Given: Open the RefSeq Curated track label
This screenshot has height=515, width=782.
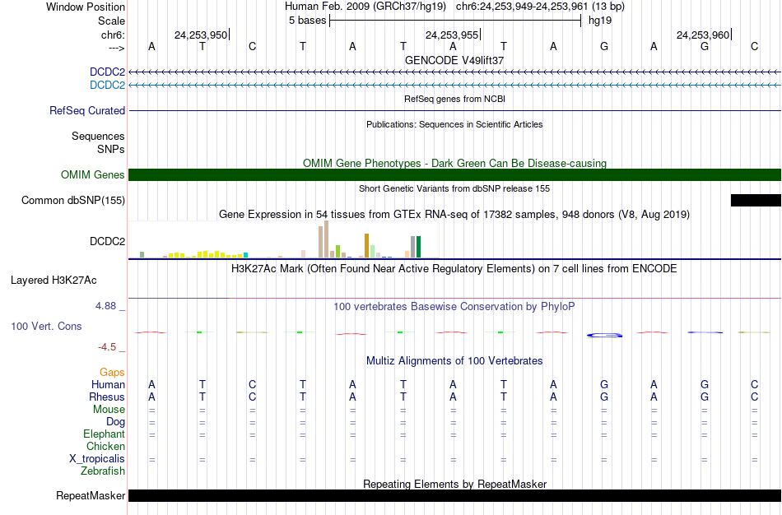Looking at the screenshot, I should click(87, 111).
